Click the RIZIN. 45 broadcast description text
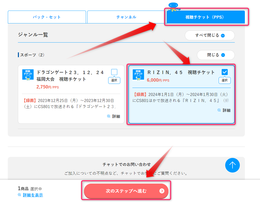 (181, 97)
